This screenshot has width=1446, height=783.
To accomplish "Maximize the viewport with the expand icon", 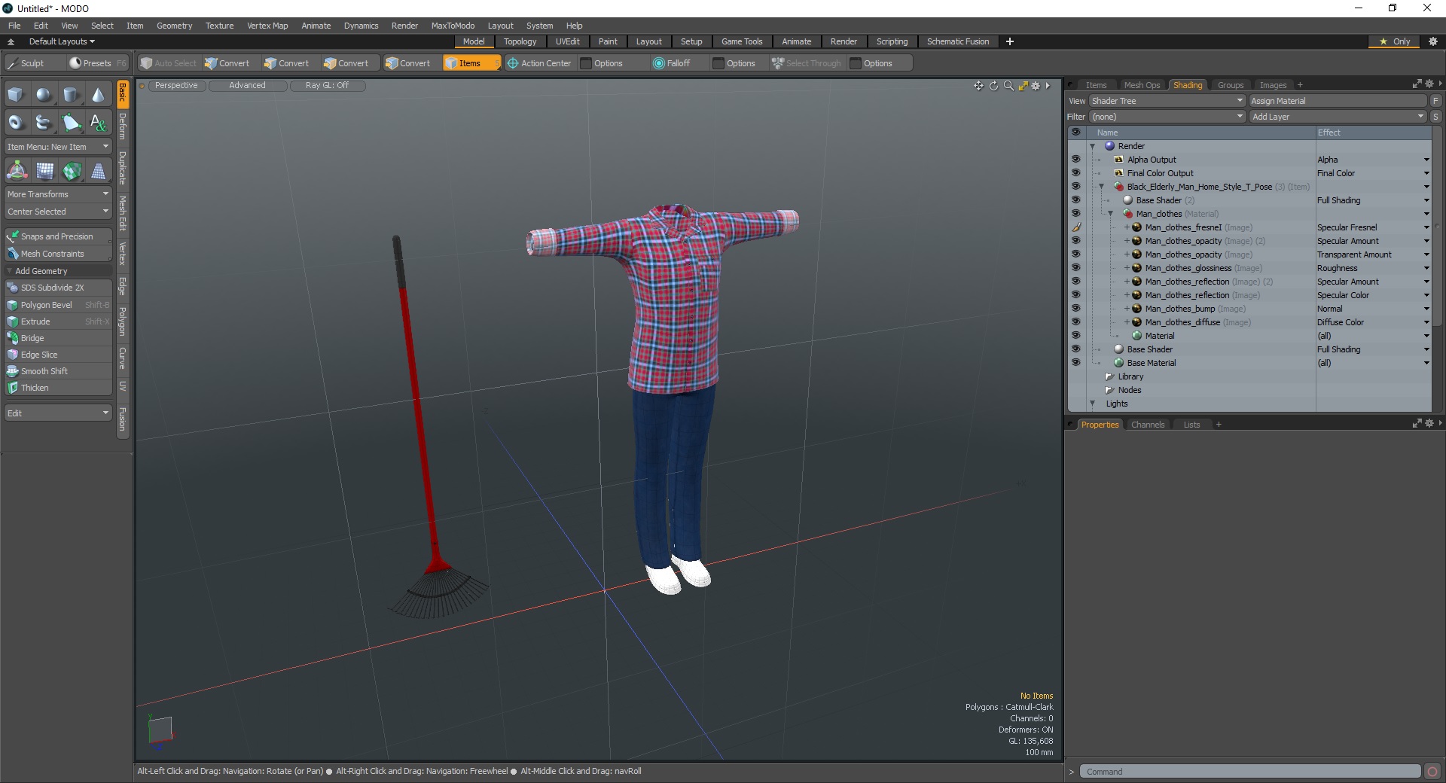I will (1023, 86).
